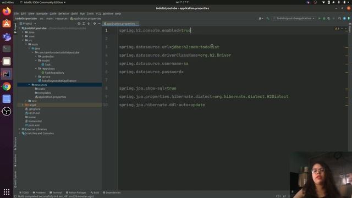Click the Build project hammer icon
This screenshot has width=352, height=198.
268,18
